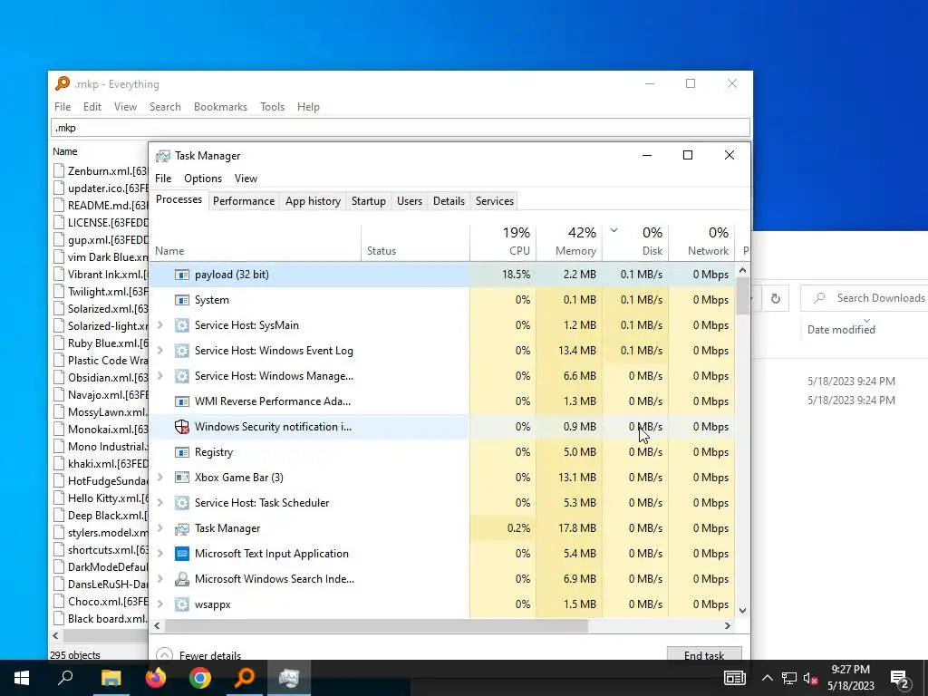928x696 pixels.
Task: Select the LICENSE file row in Everything
Action: coord(101,223)
